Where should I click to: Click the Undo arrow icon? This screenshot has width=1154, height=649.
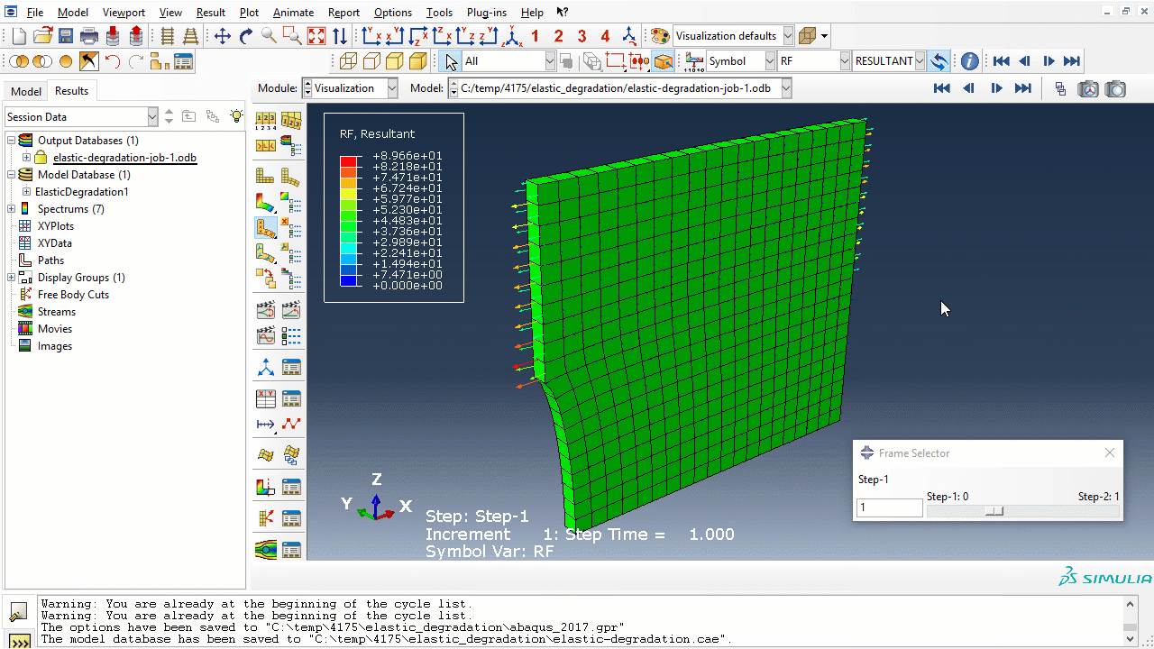(112, 61)
